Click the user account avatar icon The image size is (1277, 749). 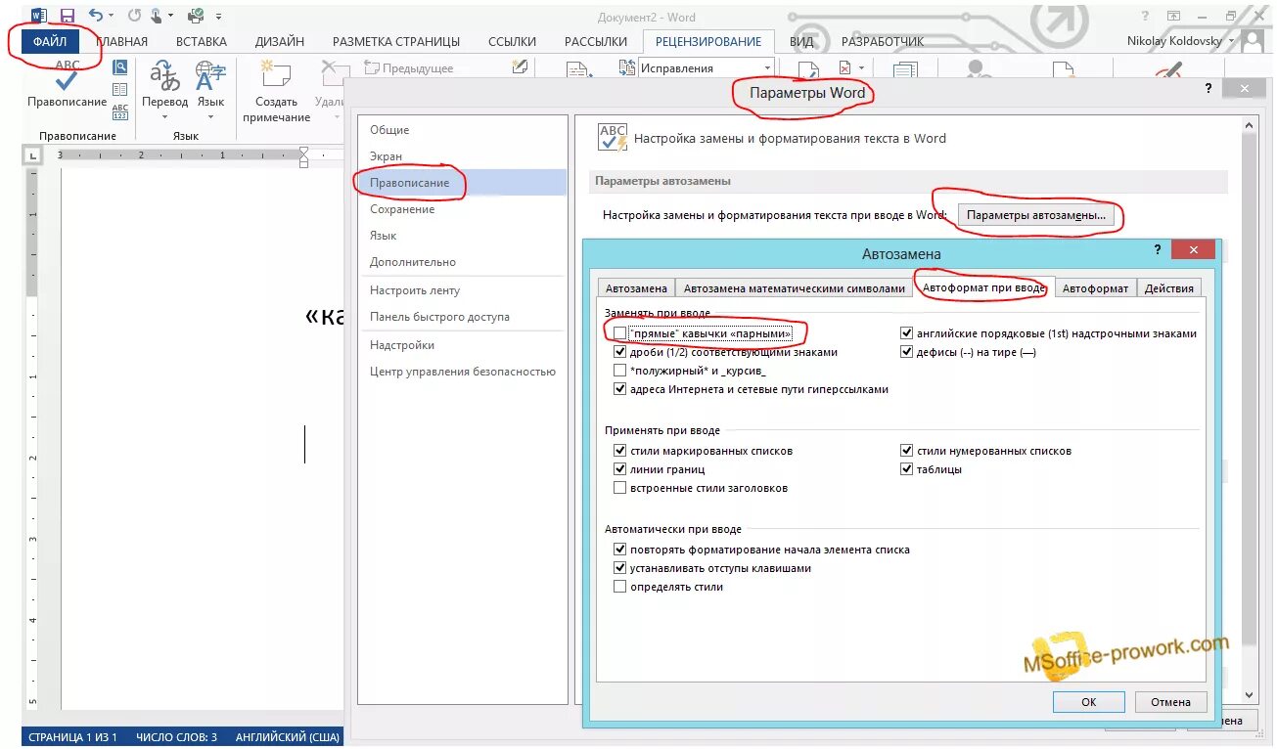pos(1254,41)
